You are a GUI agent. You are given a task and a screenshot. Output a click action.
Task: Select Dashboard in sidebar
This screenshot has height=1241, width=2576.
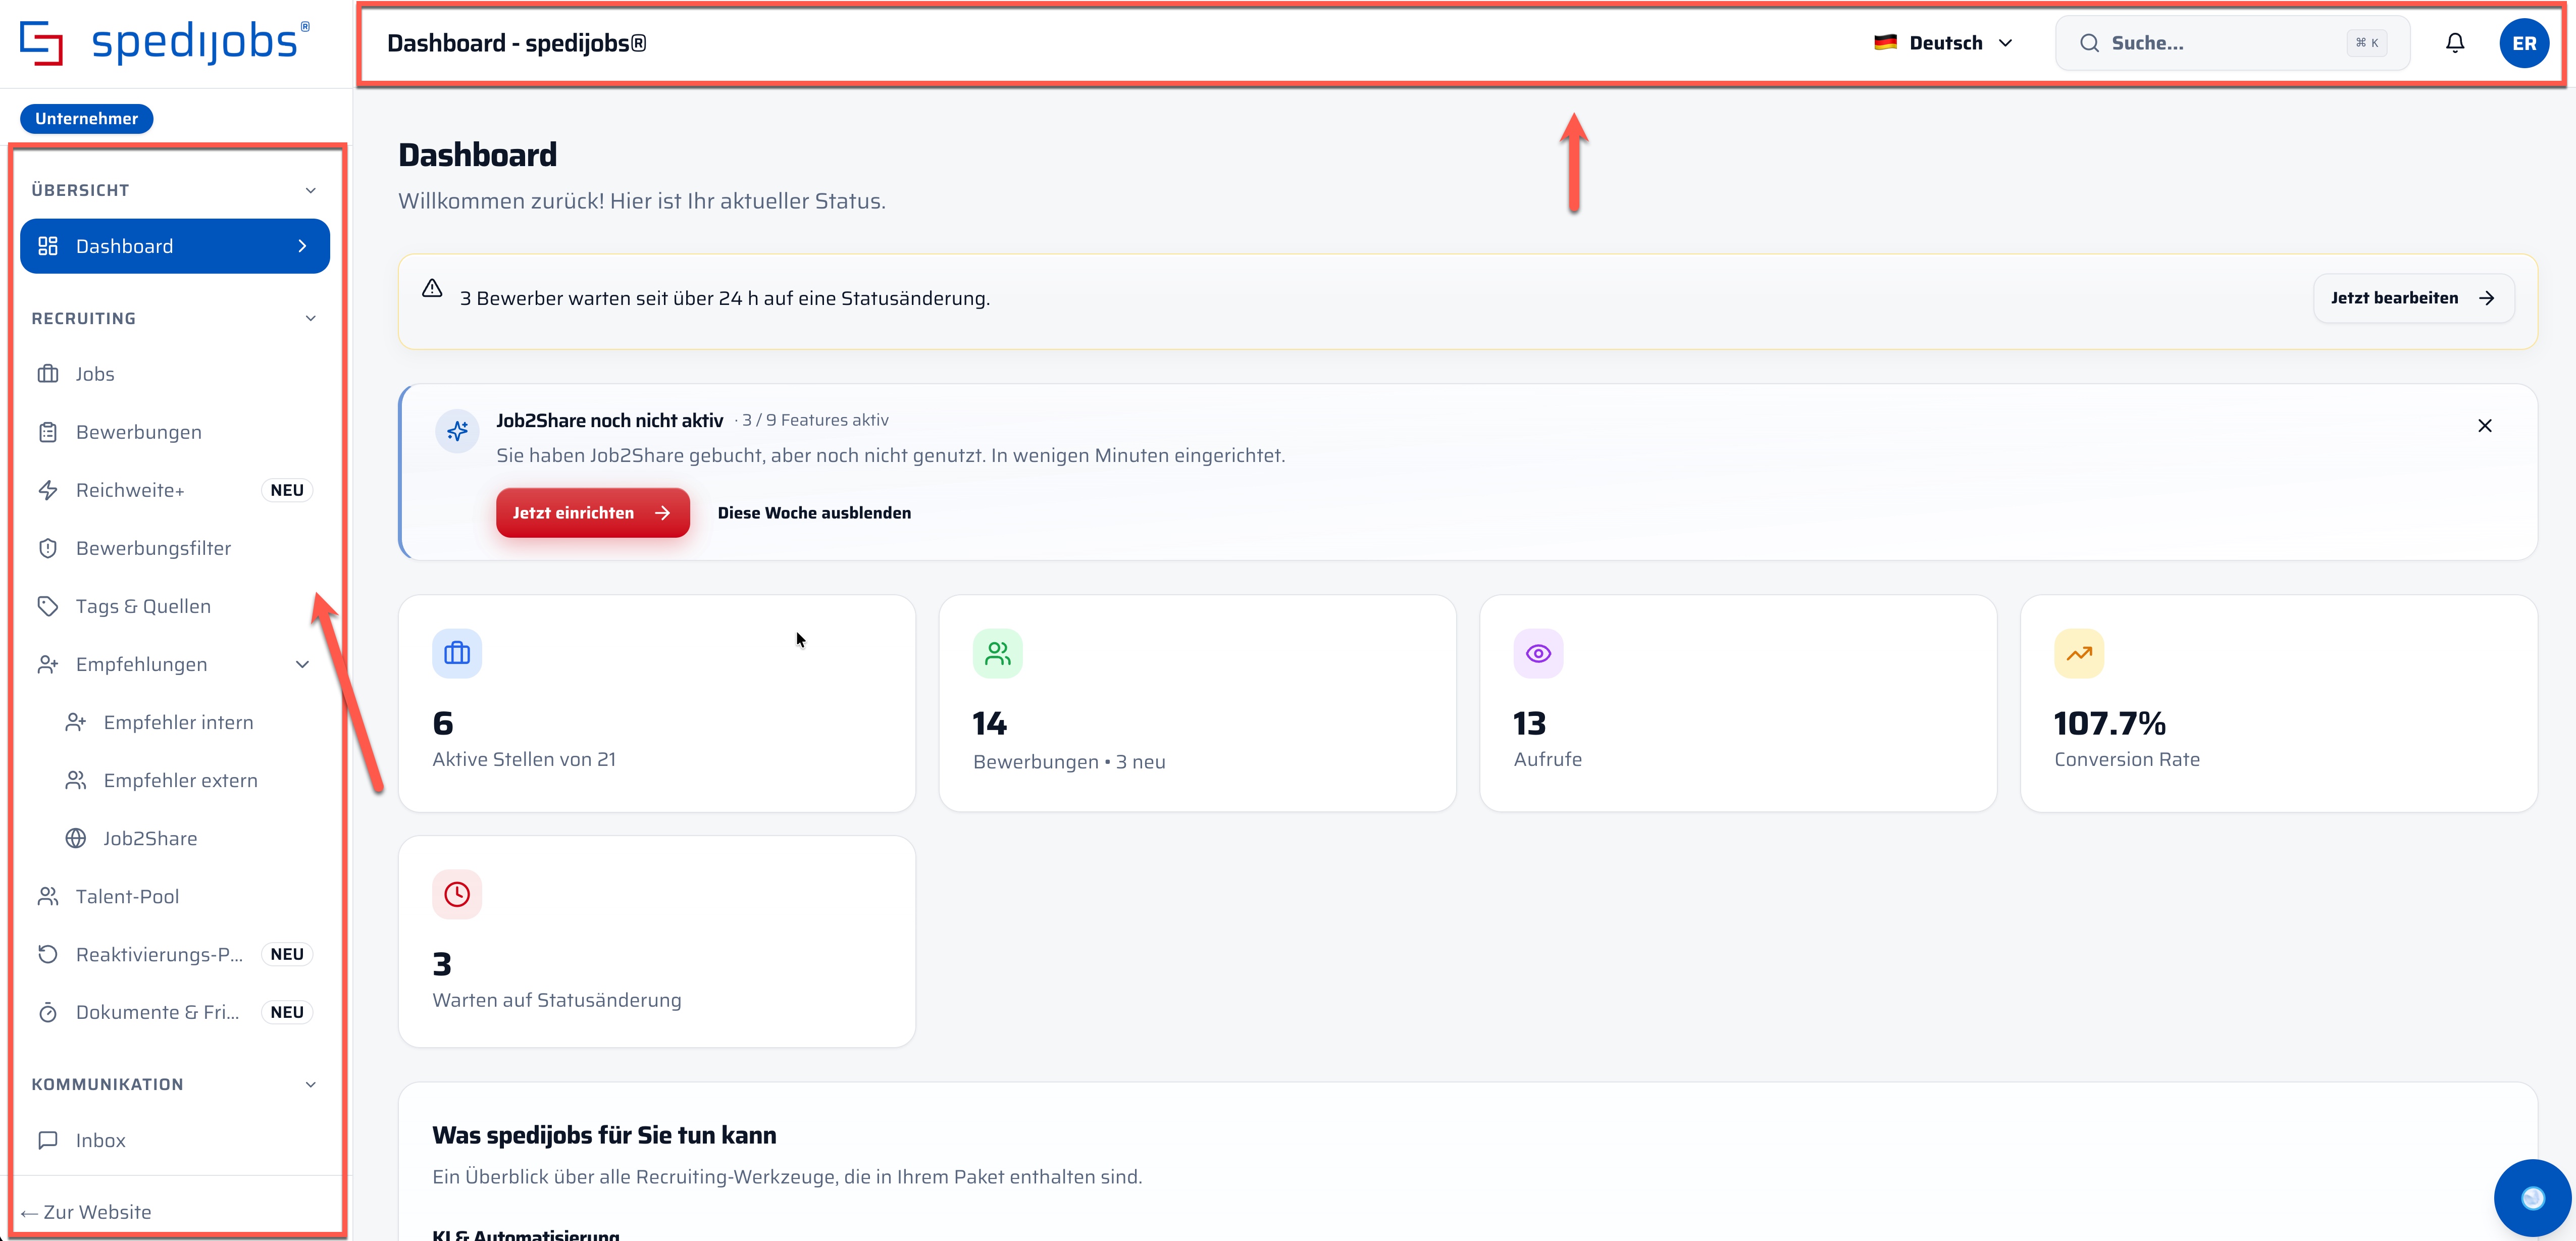[175, 246]
